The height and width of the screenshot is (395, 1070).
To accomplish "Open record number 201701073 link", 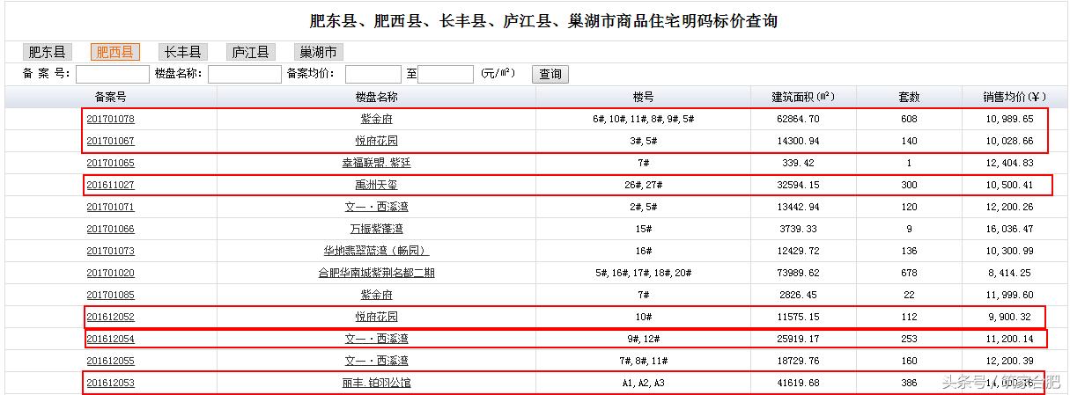I will point(110,251).
